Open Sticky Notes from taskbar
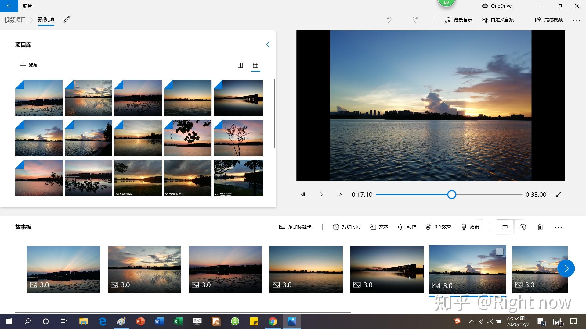 [x=254, y=321]
